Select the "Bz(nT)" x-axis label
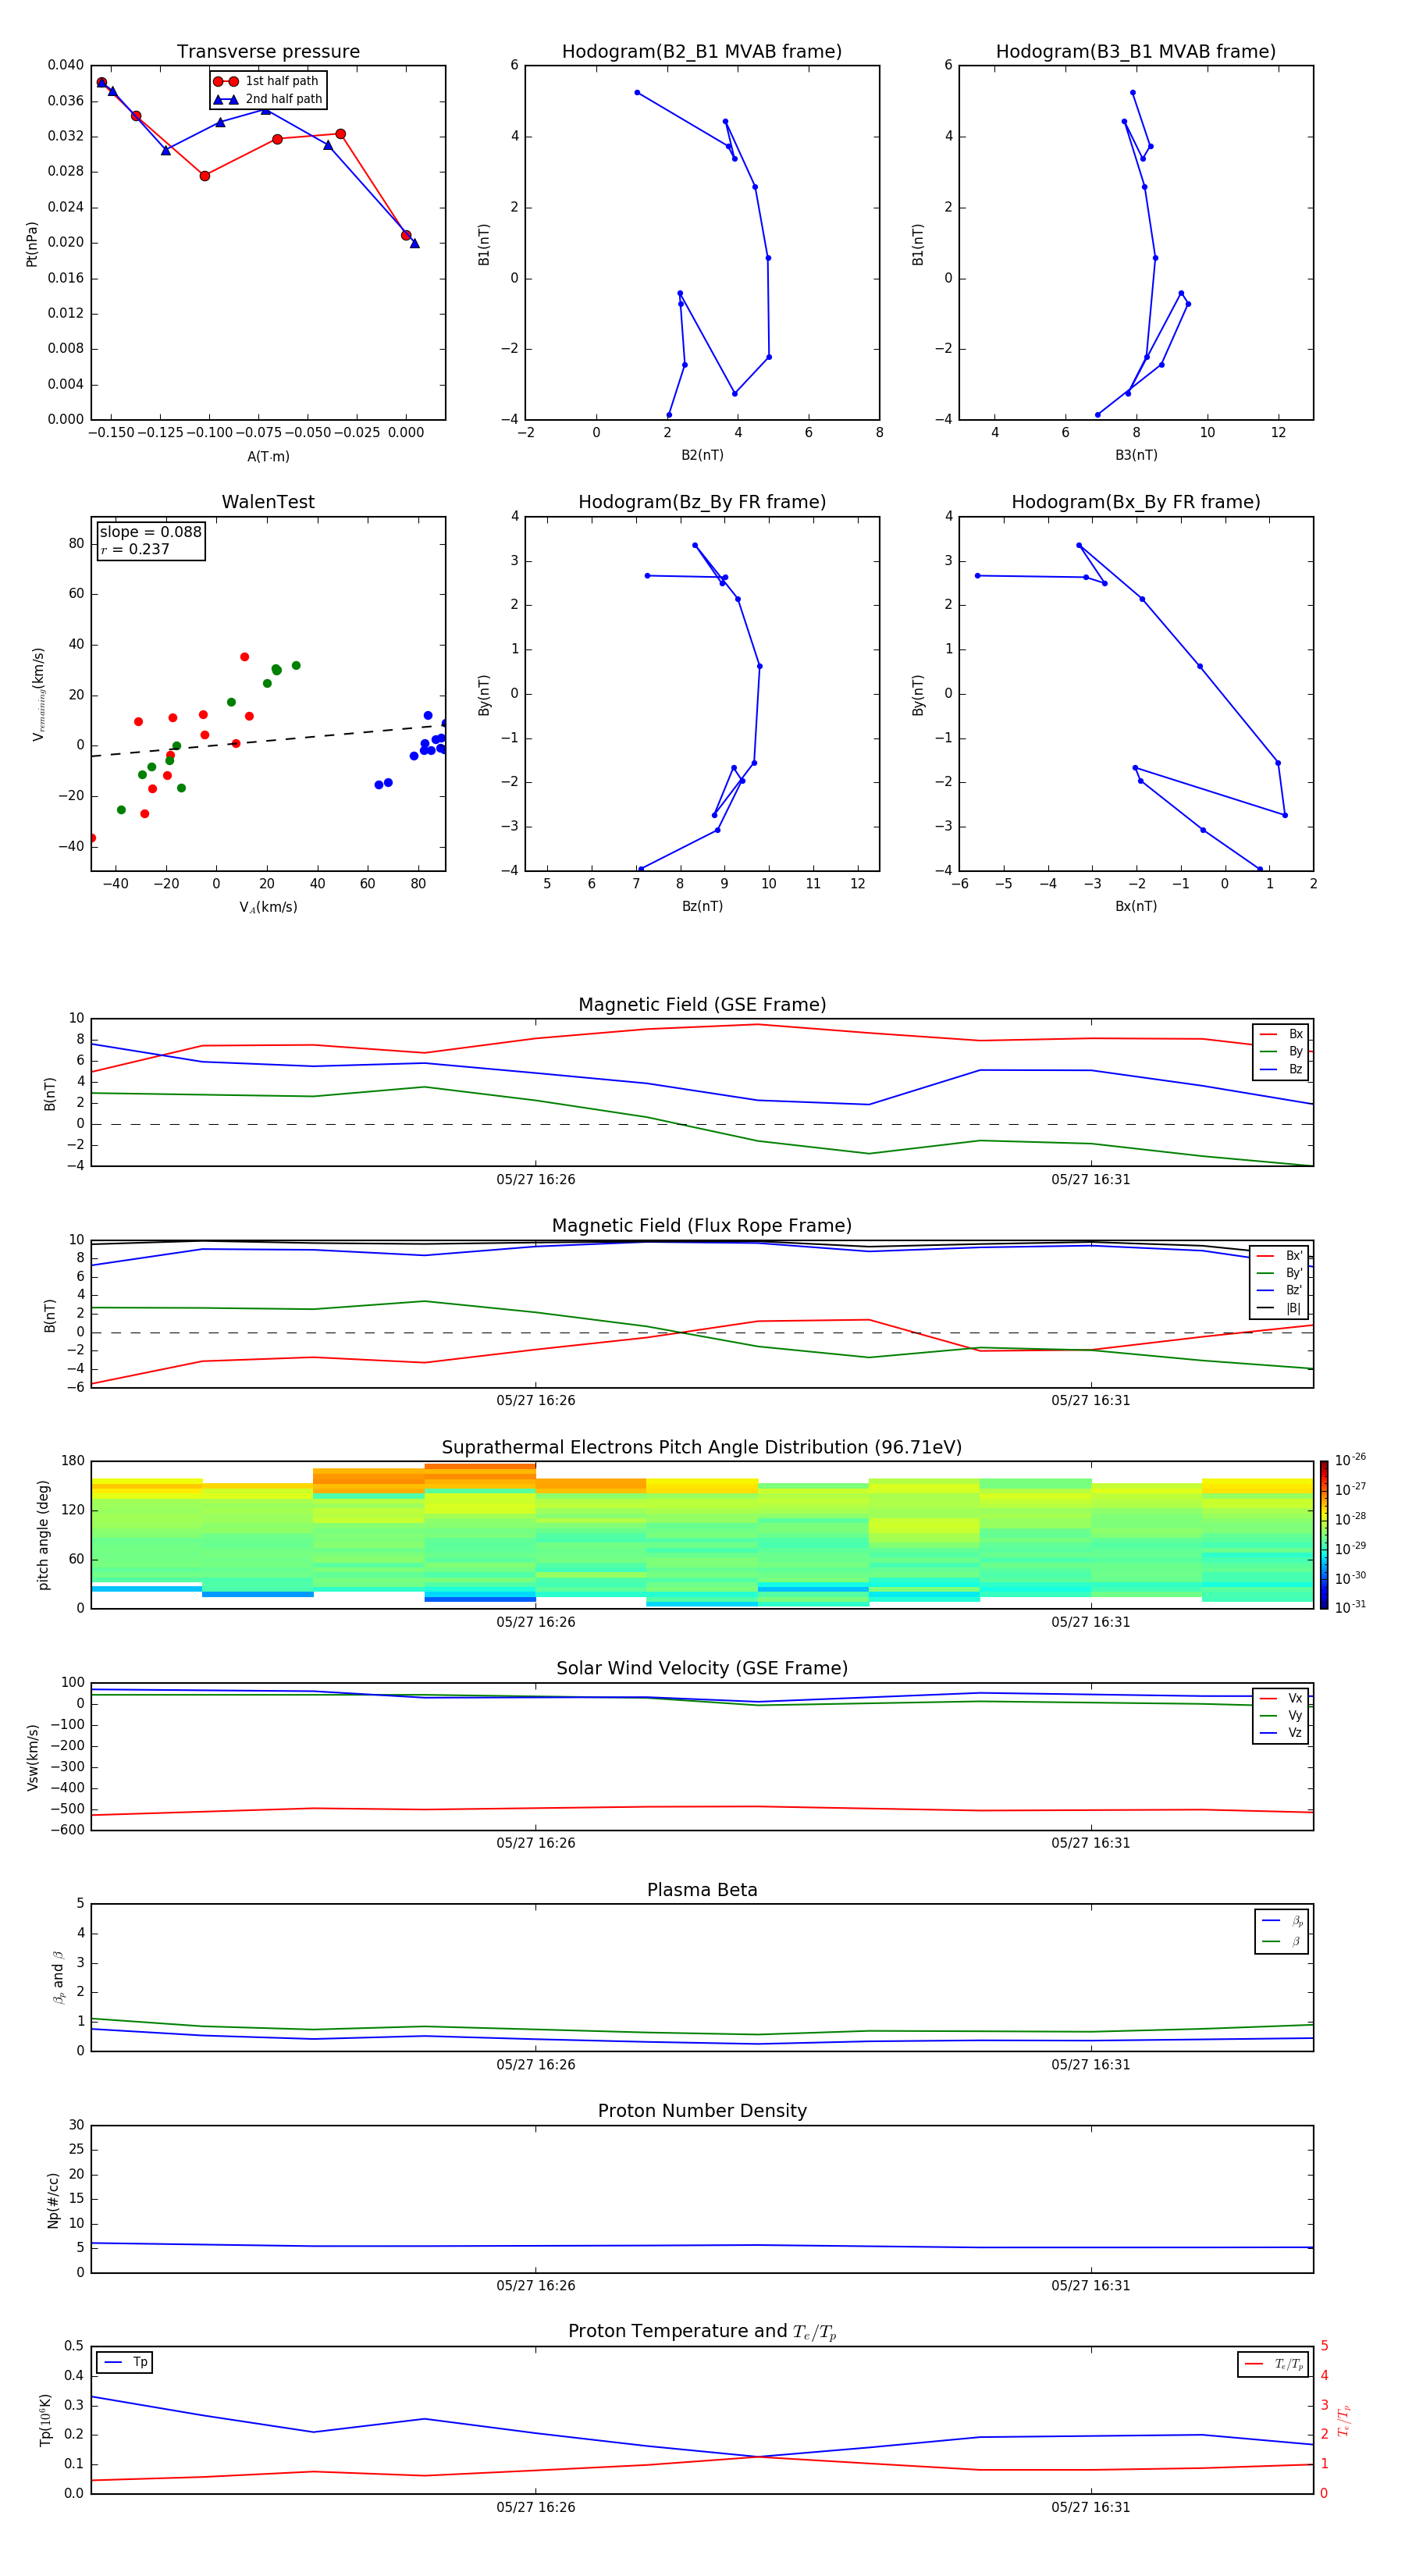 [x=702, y=906]
